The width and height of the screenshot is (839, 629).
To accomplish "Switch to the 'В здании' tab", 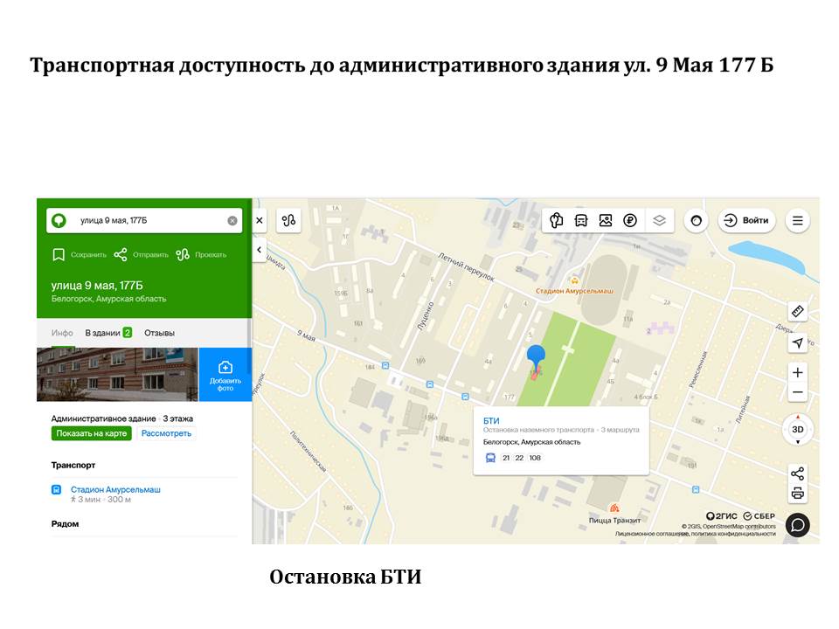I will [x=107, y=333].
